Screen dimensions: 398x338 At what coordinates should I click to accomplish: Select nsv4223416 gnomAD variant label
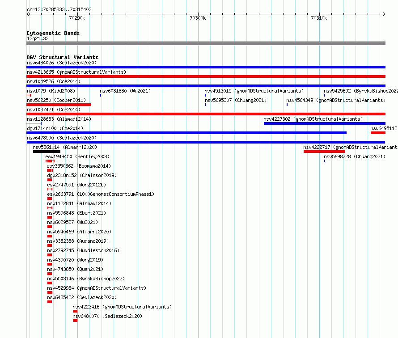[x=122, y=307]
